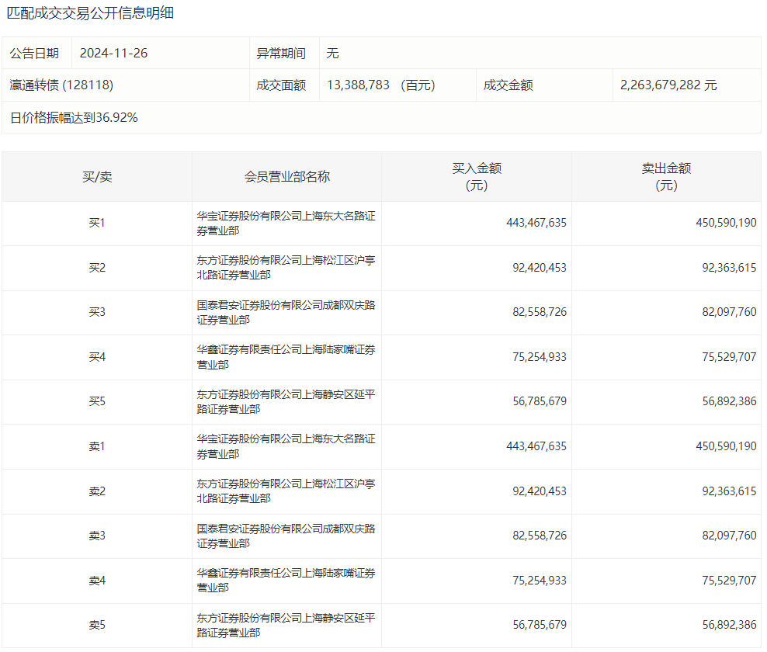Image resolution: width=767 pixels, height=652 pixels.
Task: Open 华鑫证券陆家嘴 branch in 卖4 row
Action: [x=286, y=580]
